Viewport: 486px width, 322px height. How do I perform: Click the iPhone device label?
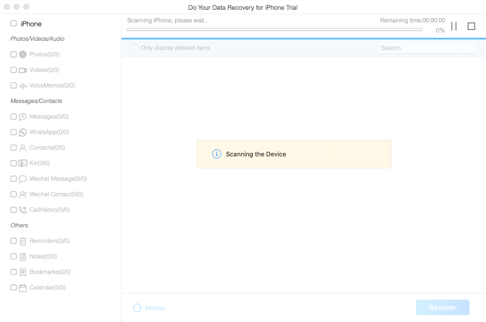tap(31, 24)
